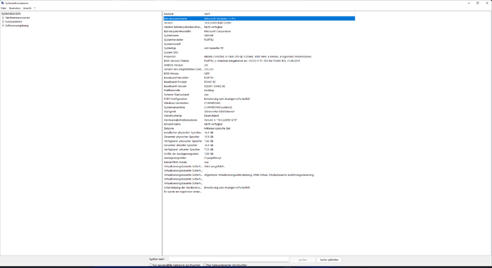
Task: Select the Softwareumgebung tree item
Action: [17, 26]
